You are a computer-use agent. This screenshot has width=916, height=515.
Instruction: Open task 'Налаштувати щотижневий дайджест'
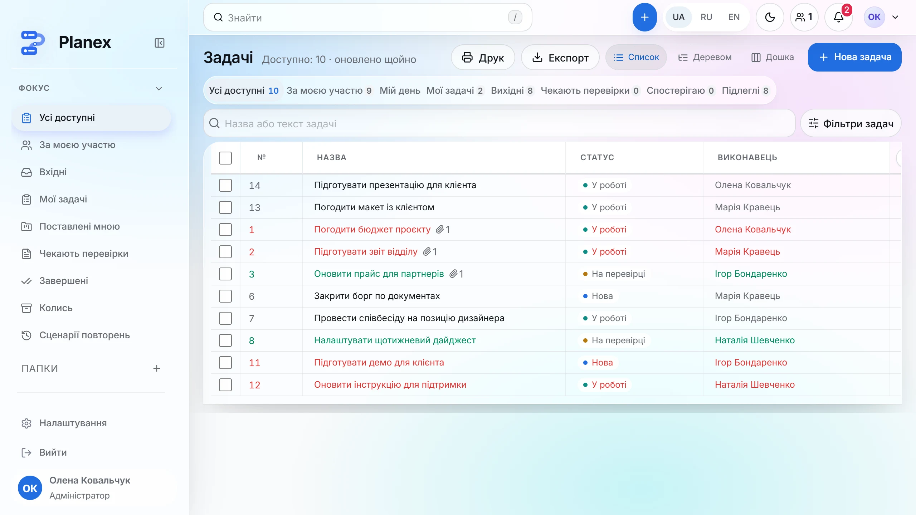[x=395, y=340]
